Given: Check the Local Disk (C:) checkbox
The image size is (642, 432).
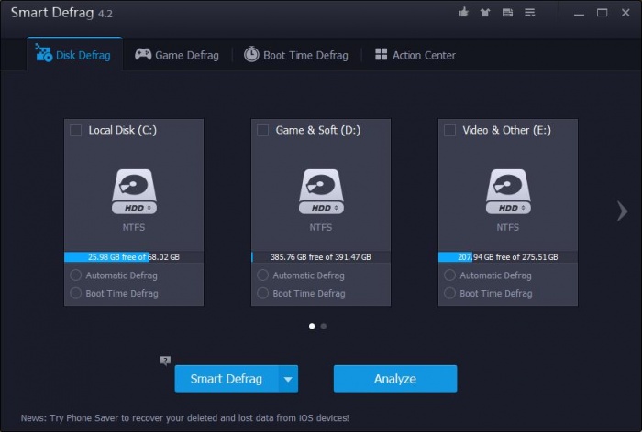Looking at the screenshot, I should click(x=76, y=130).
